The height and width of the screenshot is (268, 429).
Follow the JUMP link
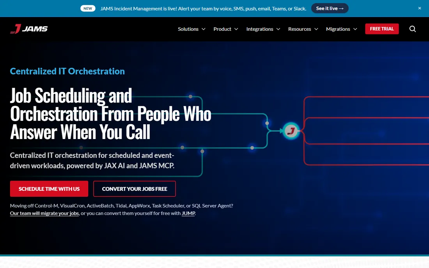(188, 213)
